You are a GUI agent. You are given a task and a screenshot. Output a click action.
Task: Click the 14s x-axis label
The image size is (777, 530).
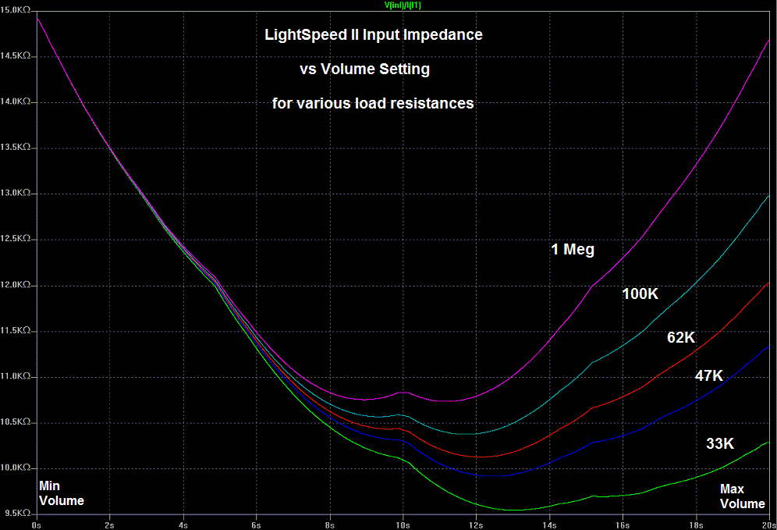tap(549, 525)
